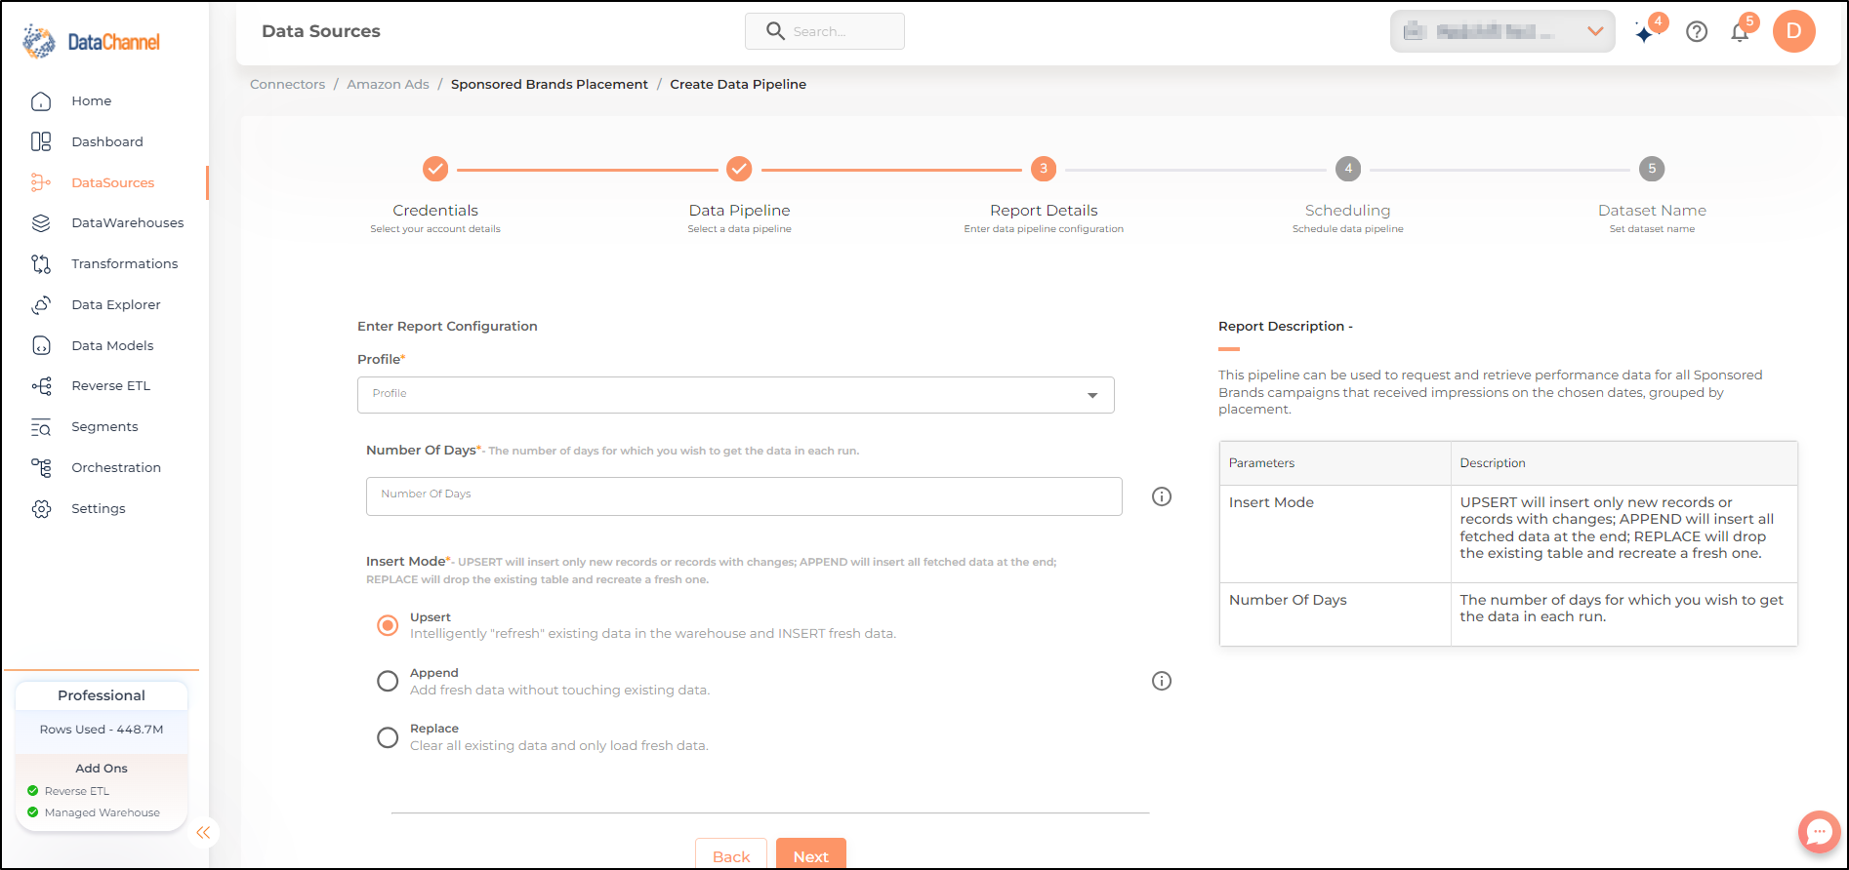Screen dimensions: 1849x870
Task: Focus the top Search field
Action: tap(825, 31)
